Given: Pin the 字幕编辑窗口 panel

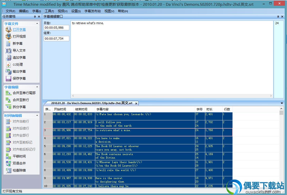Looking at the screenshot, I should 278,17.
